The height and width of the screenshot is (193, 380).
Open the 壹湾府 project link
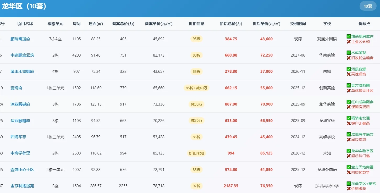[x=16, y=88]
